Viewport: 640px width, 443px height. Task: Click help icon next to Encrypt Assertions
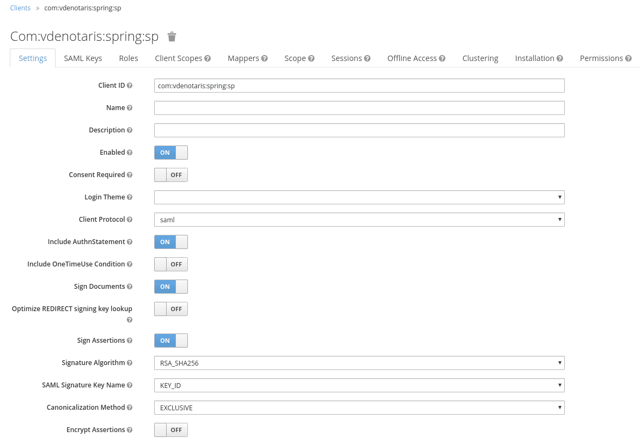pos(130,430)
